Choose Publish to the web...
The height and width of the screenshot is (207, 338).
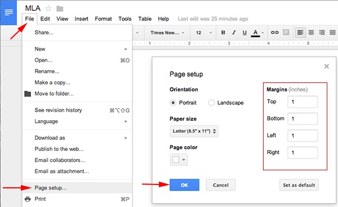[77, 149]
